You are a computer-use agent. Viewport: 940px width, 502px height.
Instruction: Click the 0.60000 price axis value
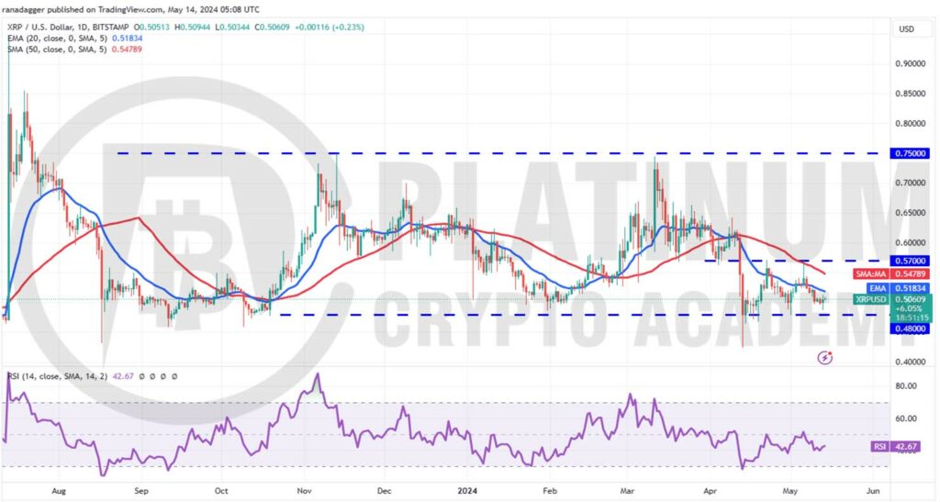910,242
